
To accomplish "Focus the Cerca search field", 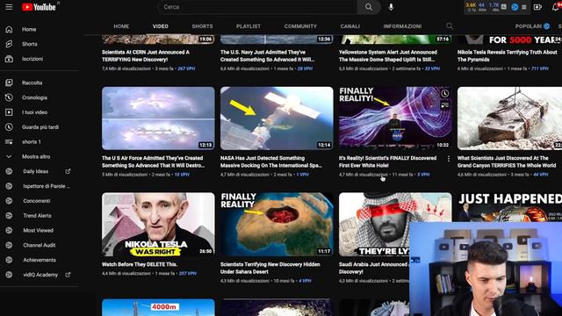I will click(x=257, y=7).
